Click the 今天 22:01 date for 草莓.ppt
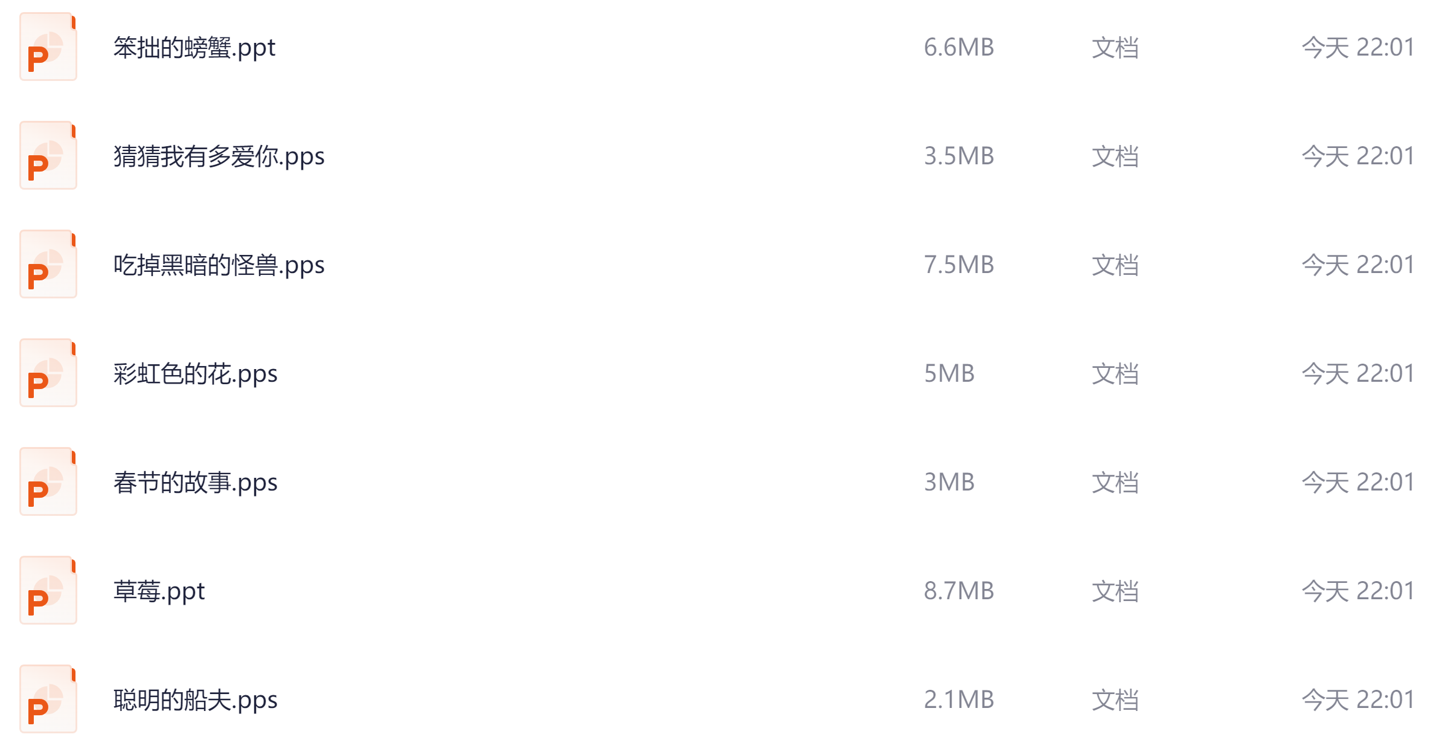1442x743 pixels. point(1357,591)
